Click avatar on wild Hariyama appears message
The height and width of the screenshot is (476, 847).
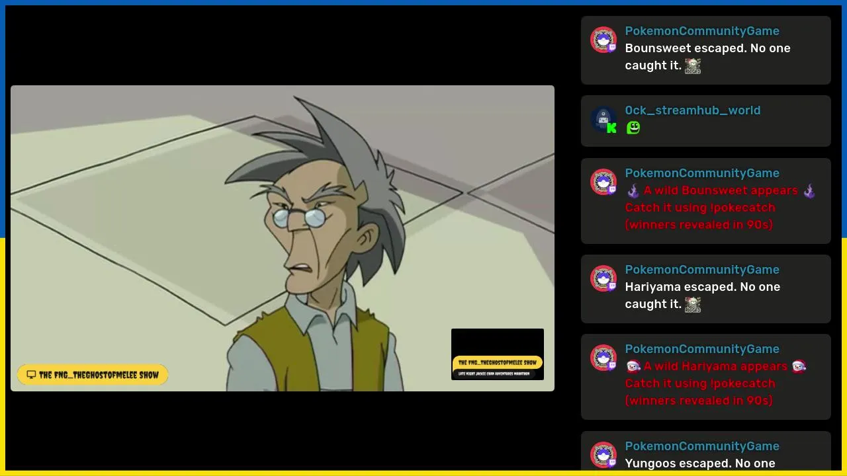point(603,358)
